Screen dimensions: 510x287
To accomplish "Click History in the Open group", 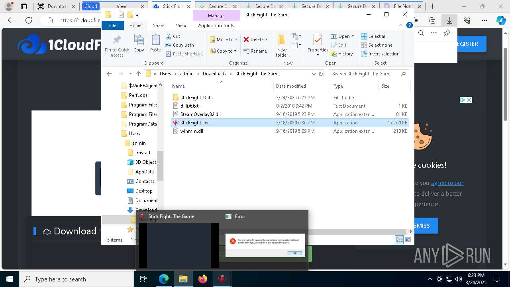I will pyautogui.click(x=342, y=54).
